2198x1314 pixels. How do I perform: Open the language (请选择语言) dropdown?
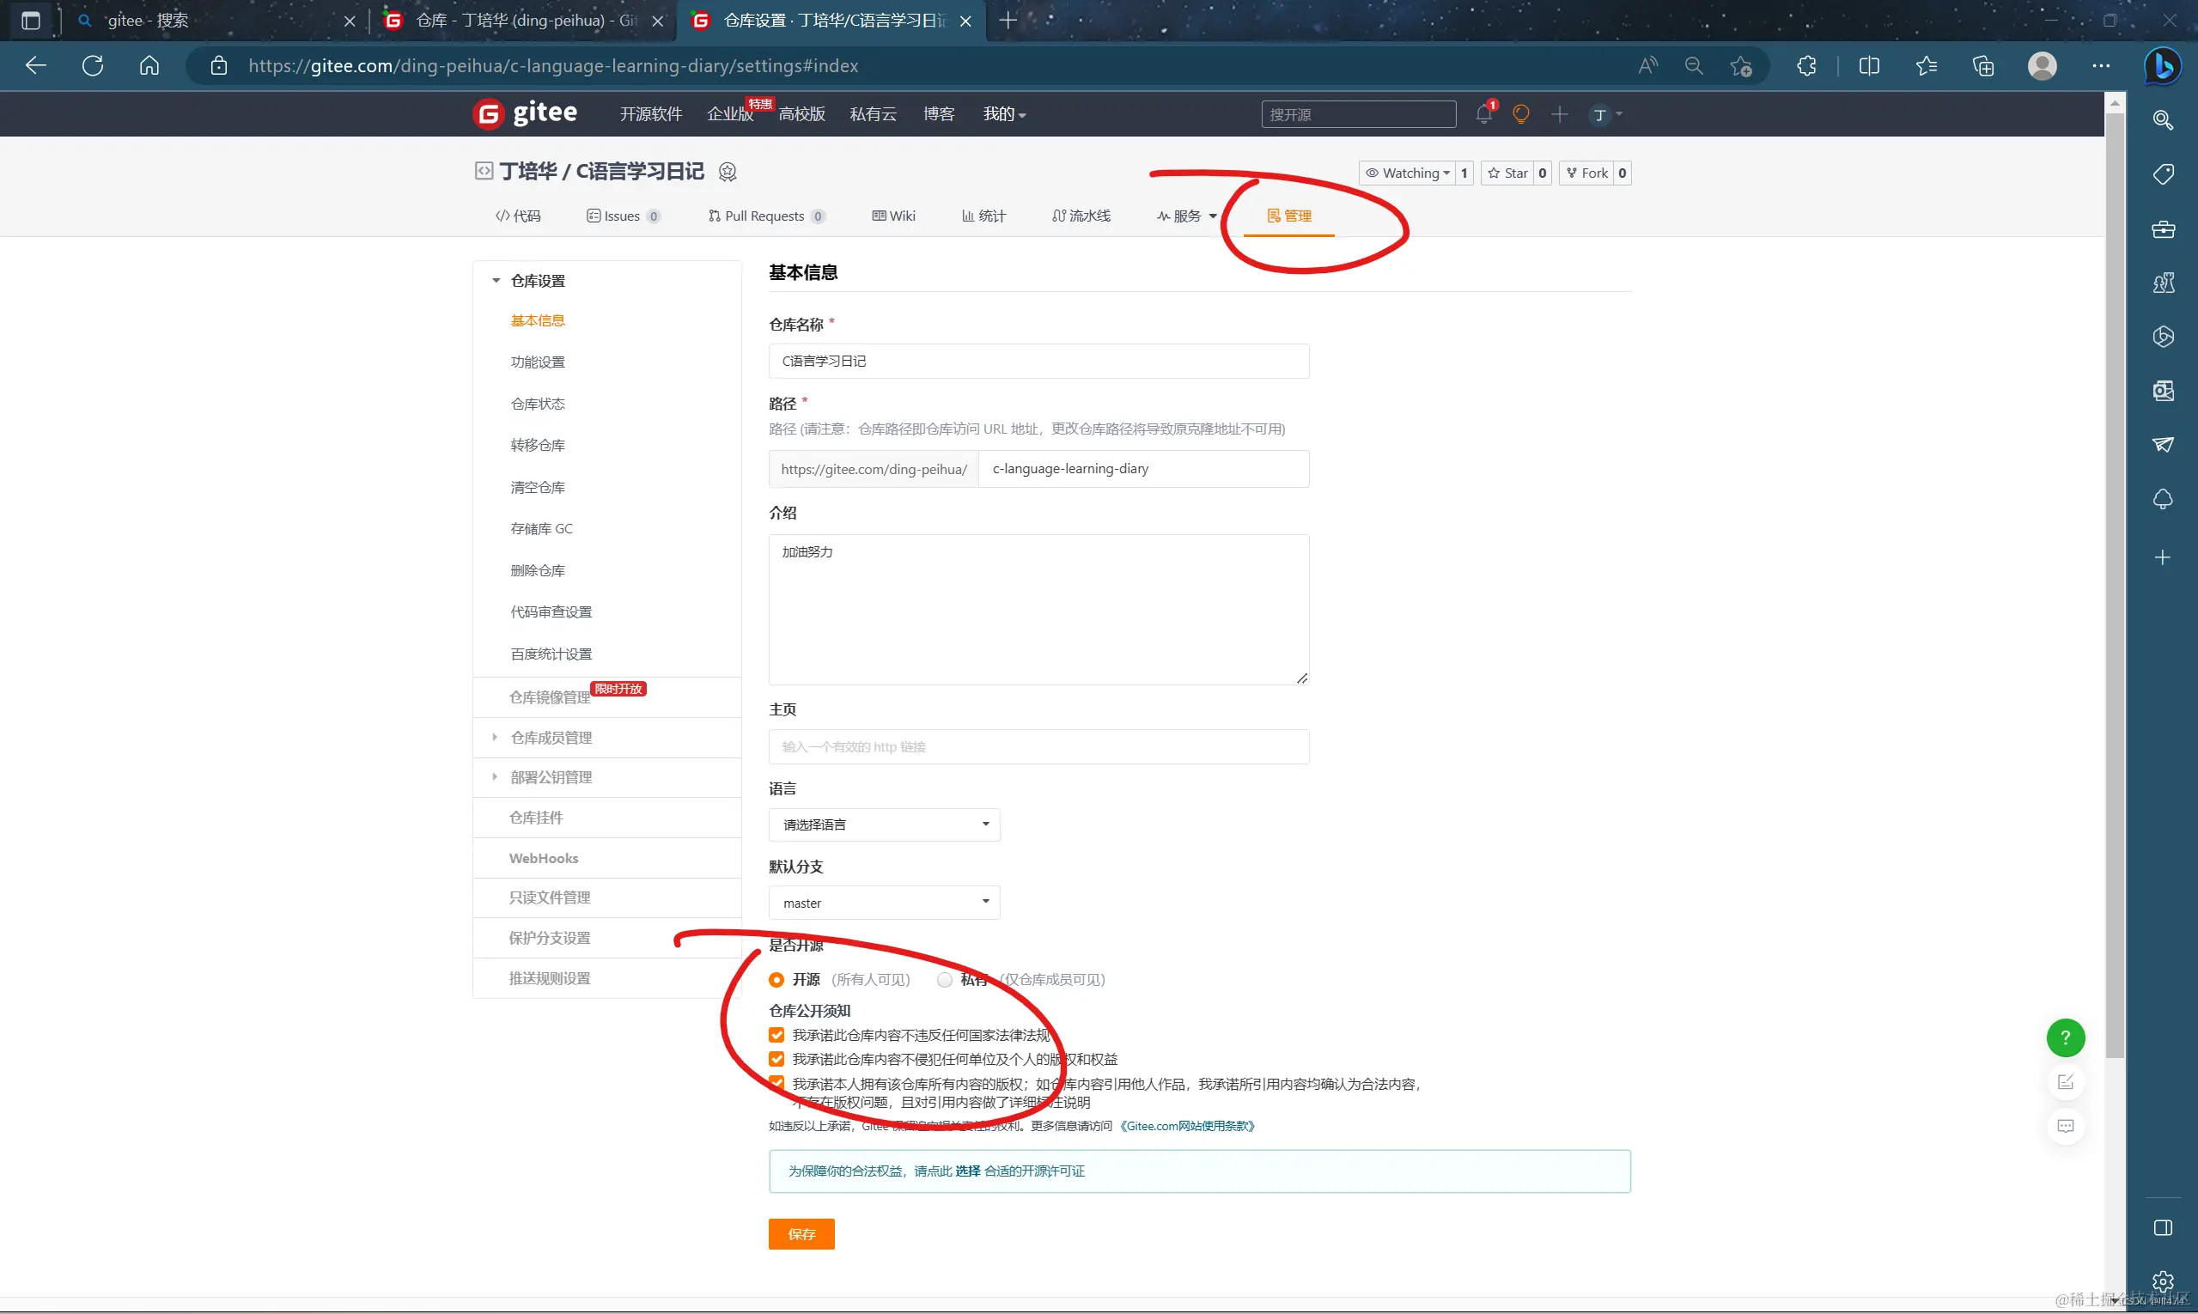point(884,824)
